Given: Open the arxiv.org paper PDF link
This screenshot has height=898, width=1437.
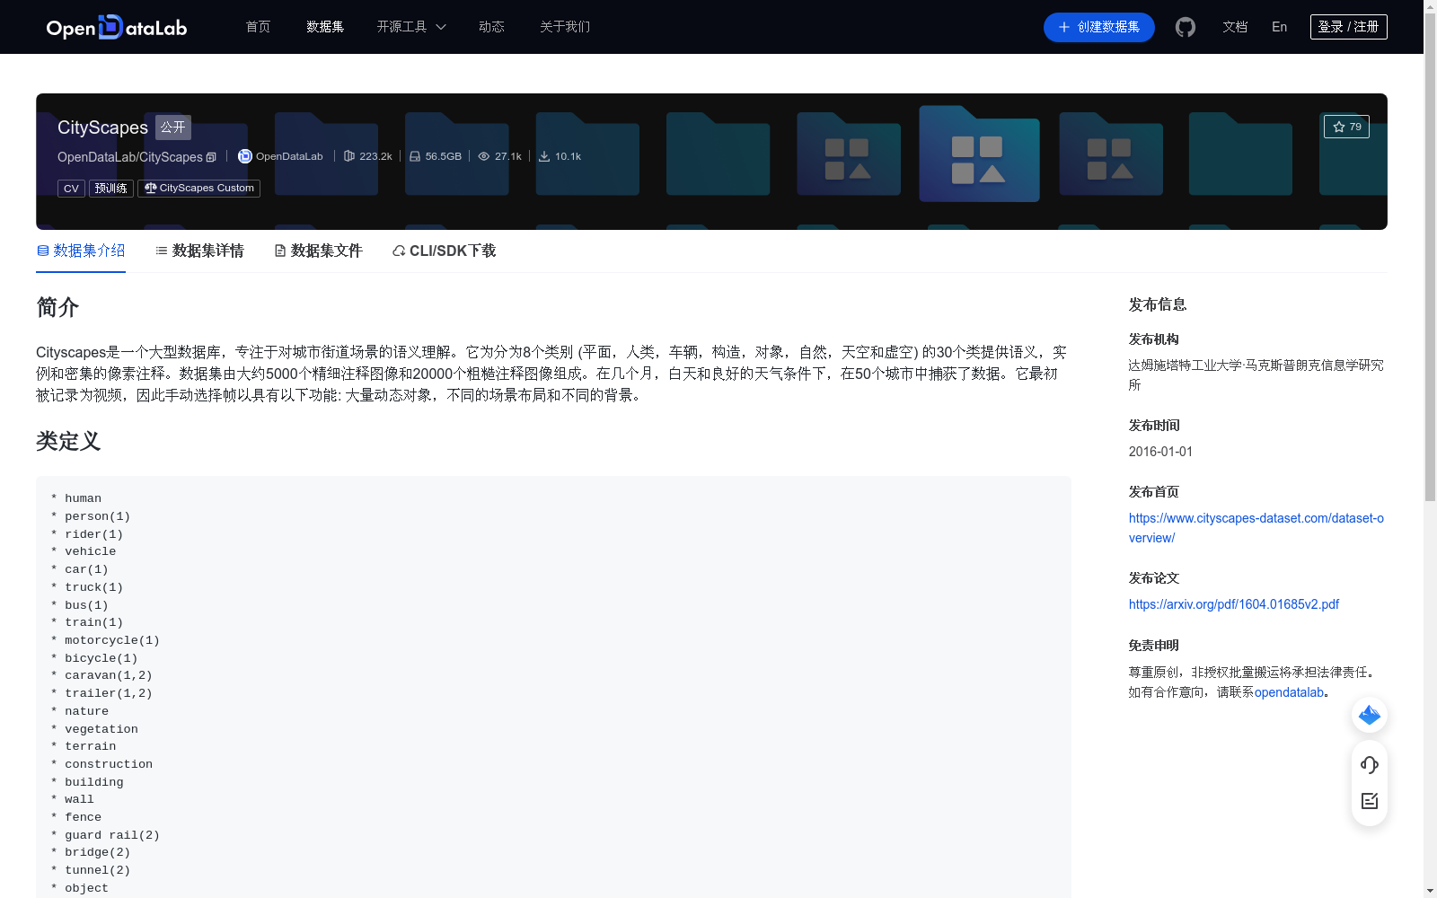Looking at the screenshot, I should coord(1233,604).
